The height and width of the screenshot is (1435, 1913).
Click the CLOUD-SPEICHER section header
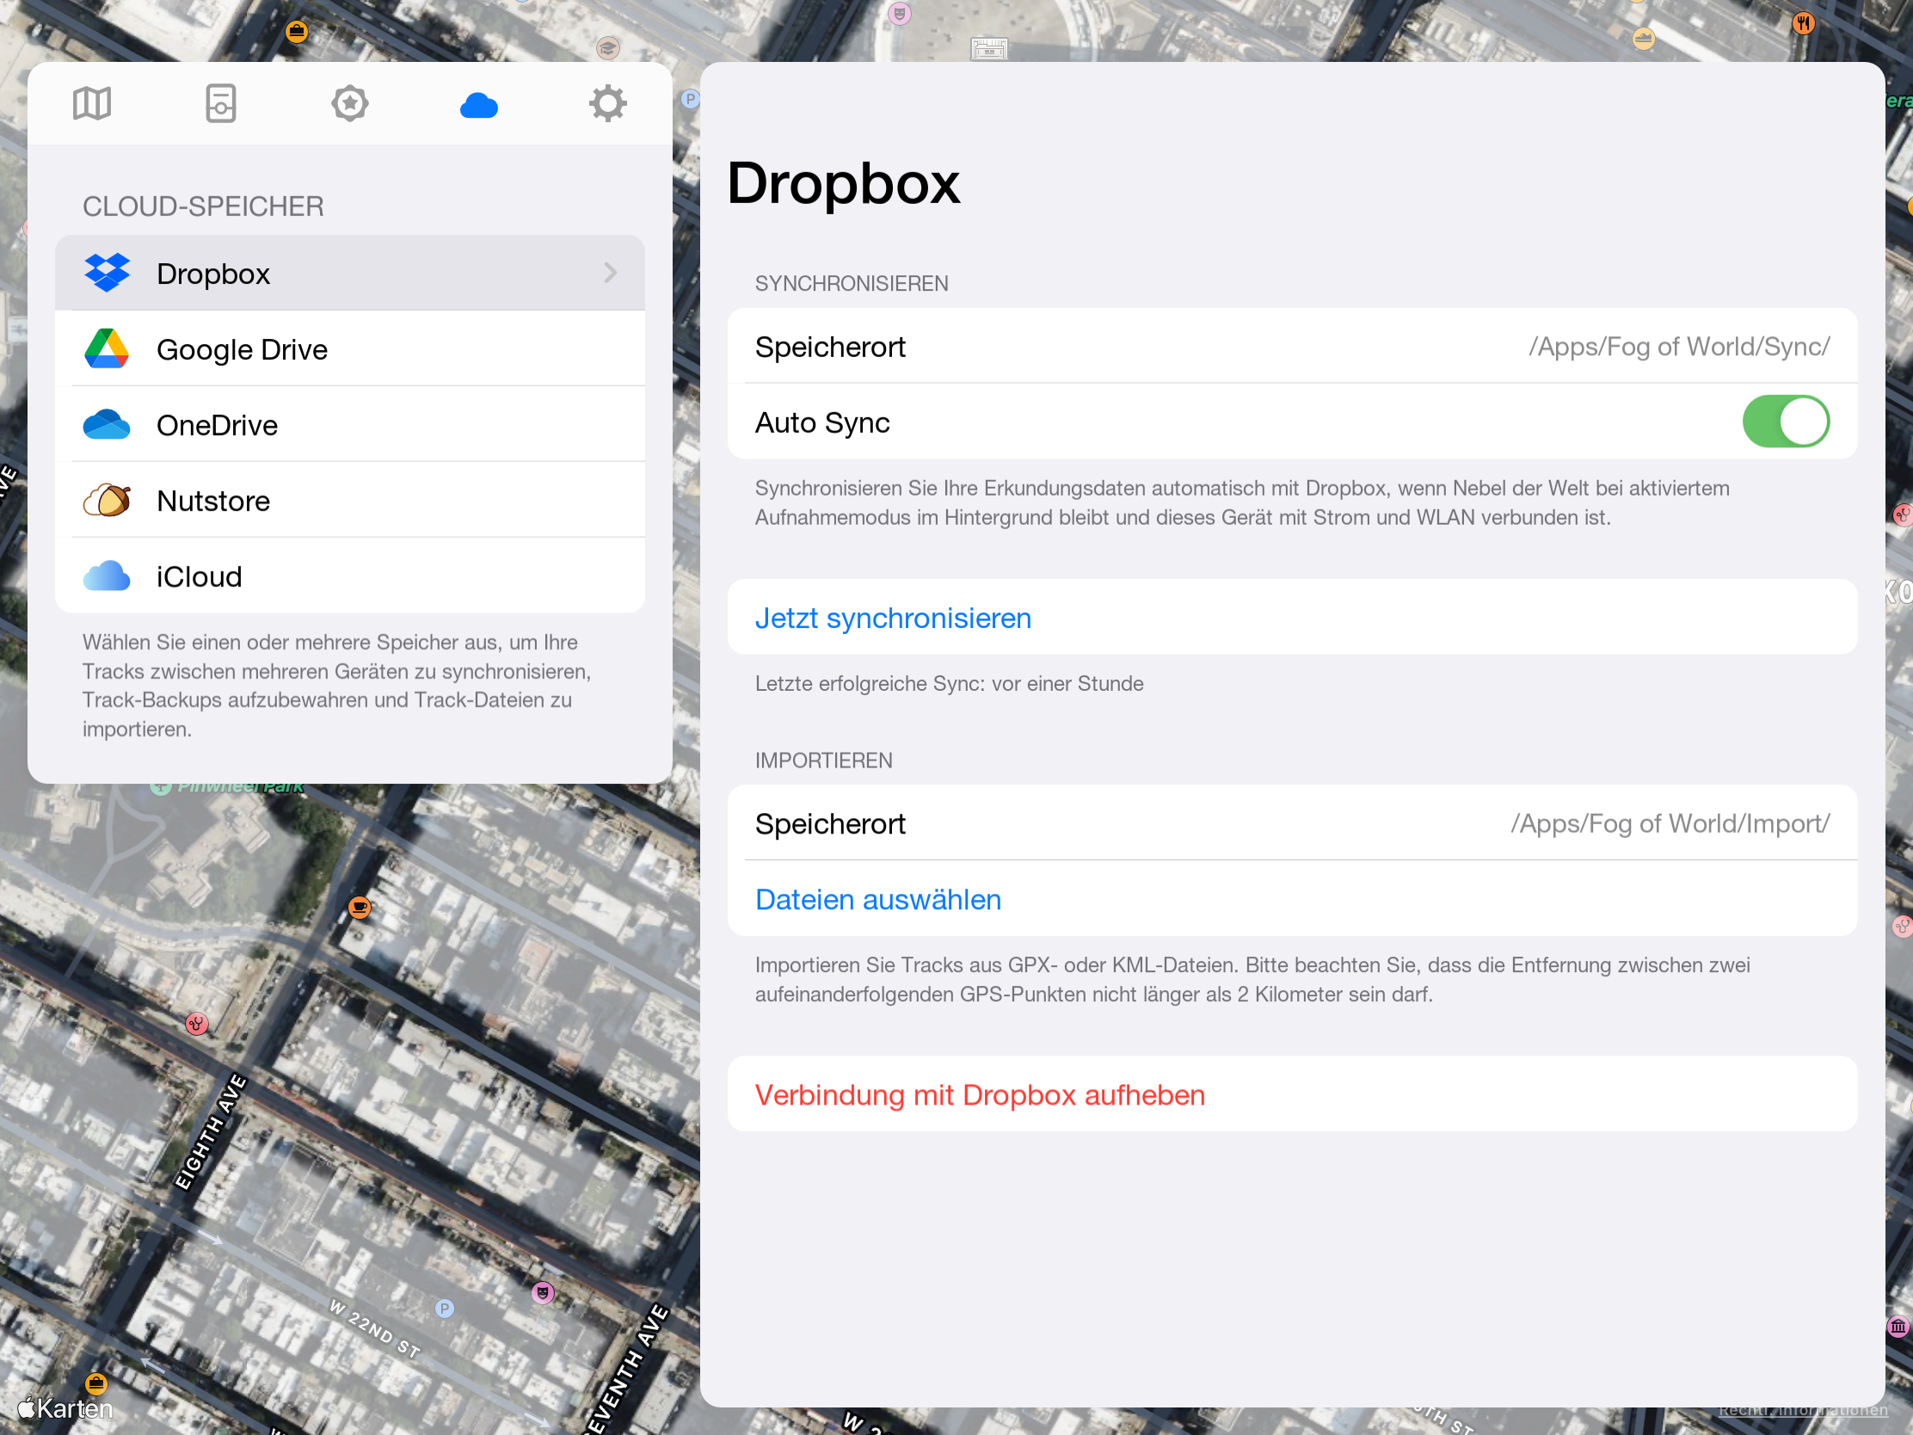coord(203,206)
